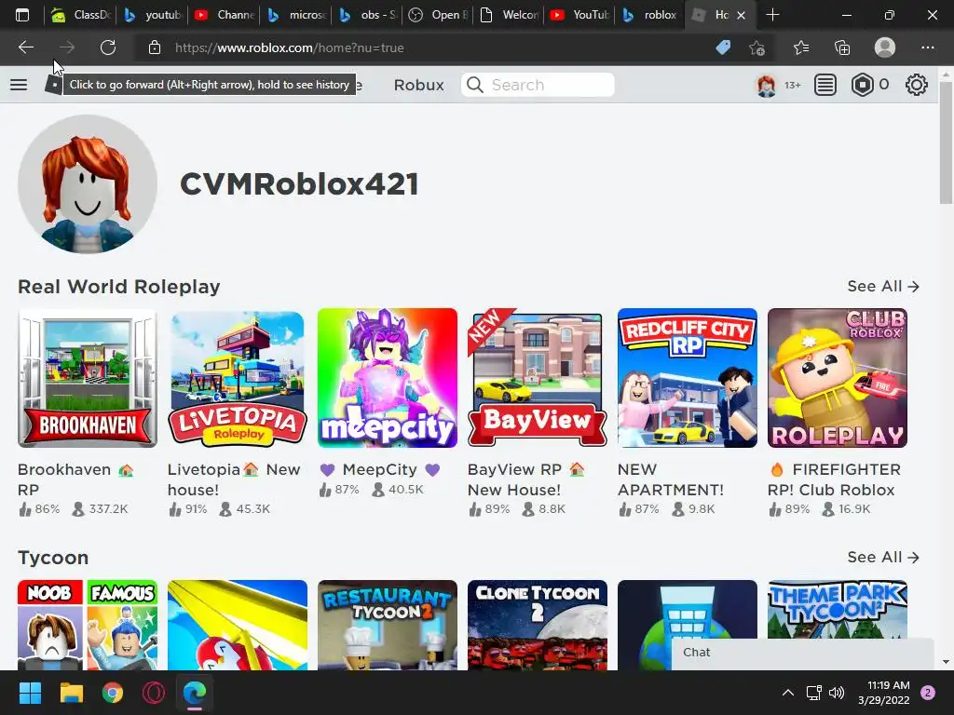Open the Roblox hamburger navigation menu
Image resolution: width=954 pixels, height=715 pixels.
(x=19, y=85)
